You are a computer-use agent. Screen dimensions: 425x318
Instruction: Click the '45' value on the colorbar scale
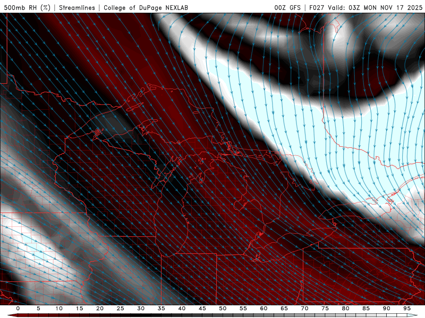tap(202, 308)
